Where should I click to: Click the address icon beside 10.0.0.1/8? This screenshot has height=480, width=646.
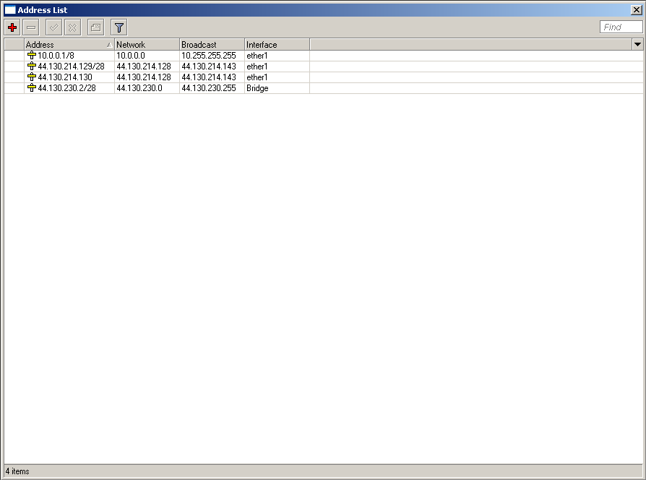[32, 56]
